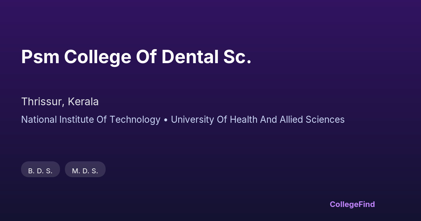Click the Thrissur, Kerala location line

click(x=60, y=102)
